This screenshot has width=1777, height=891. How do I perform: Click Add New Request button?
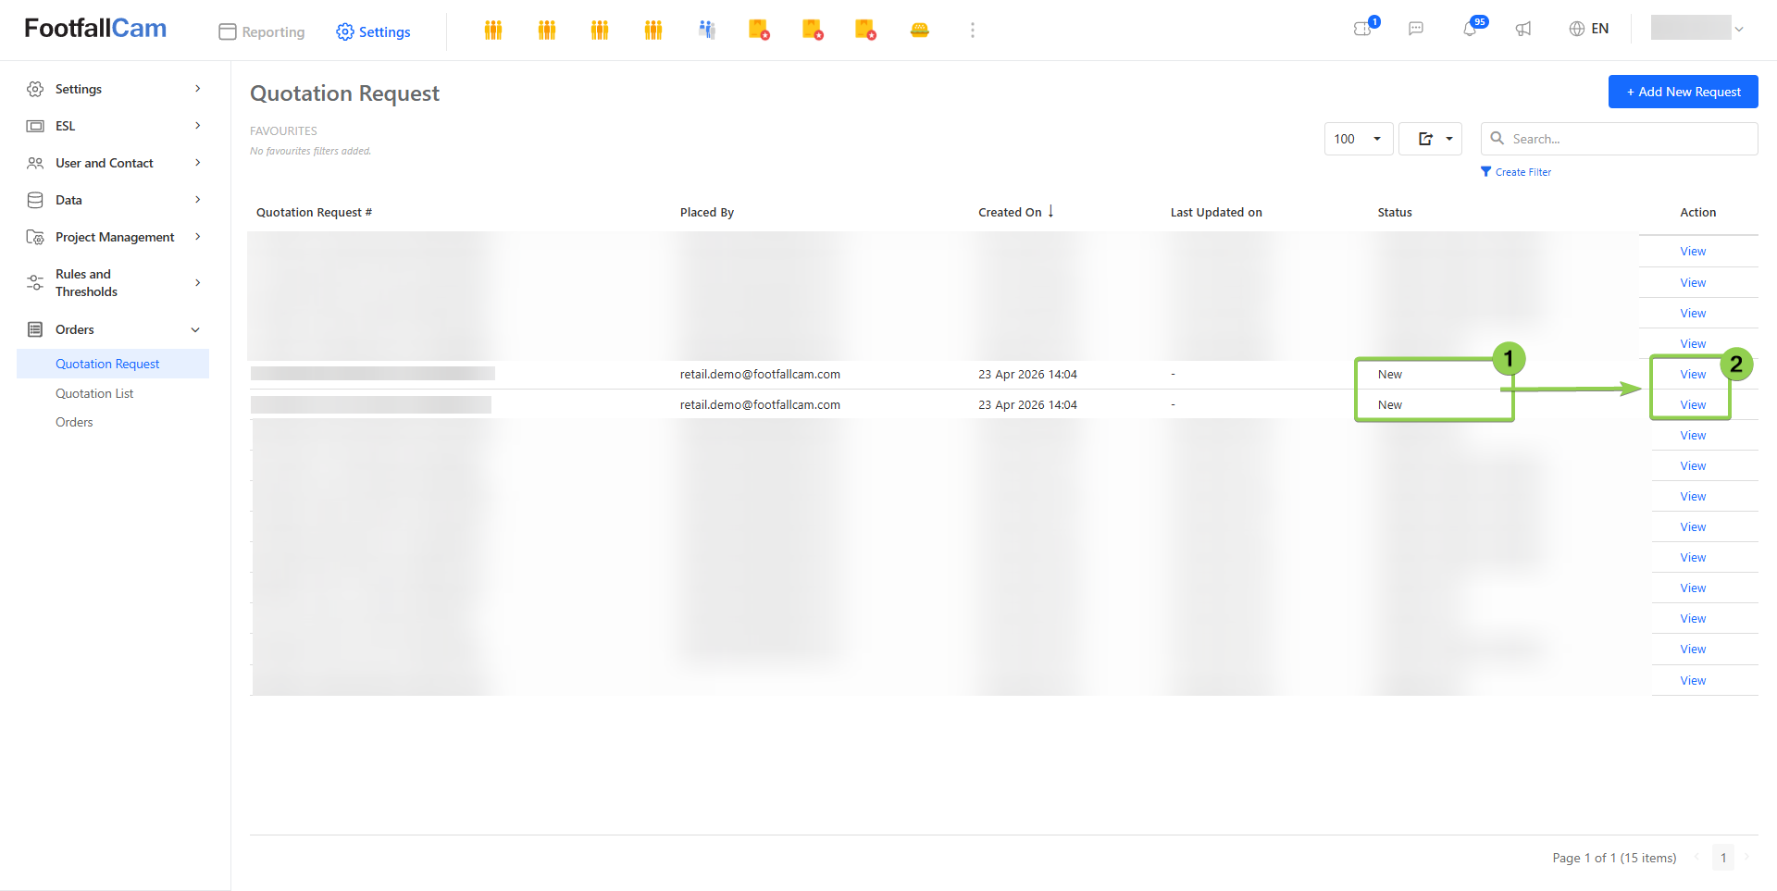(x=1683, y=92)
